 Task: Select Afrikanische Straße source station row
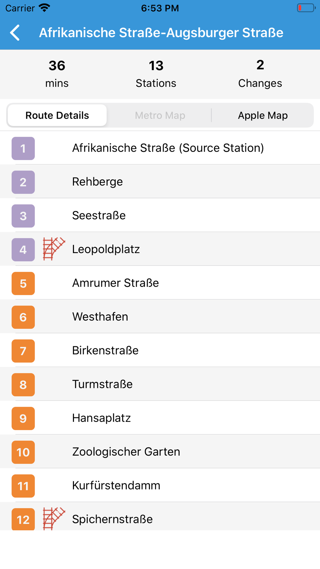pos(168,148)
